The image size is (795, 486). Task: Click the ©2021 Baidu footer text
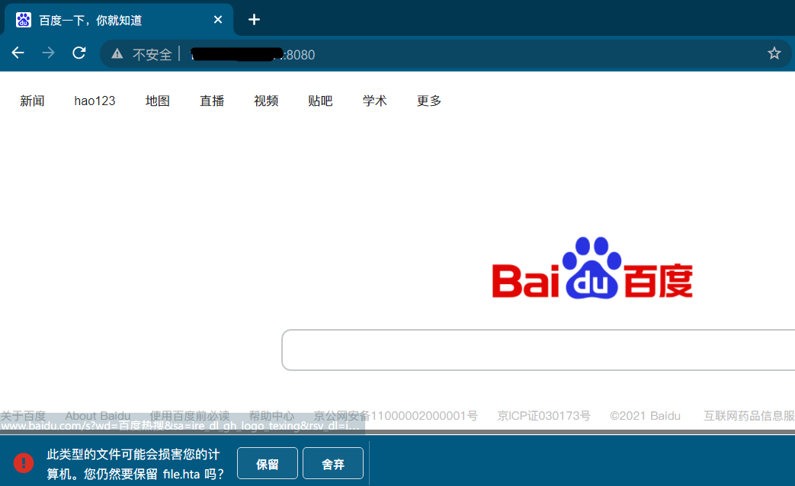(645, 416)
